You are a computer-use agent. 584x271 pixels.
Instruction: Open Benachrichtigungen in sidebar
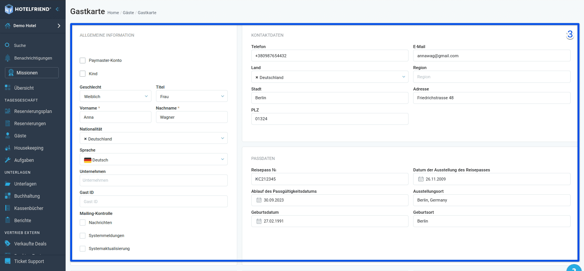click(33, 58)
